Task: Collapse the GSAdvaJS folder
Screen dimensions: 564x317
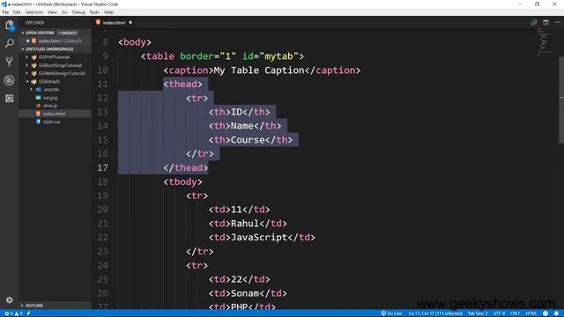Action: click(x=49, y=82)
